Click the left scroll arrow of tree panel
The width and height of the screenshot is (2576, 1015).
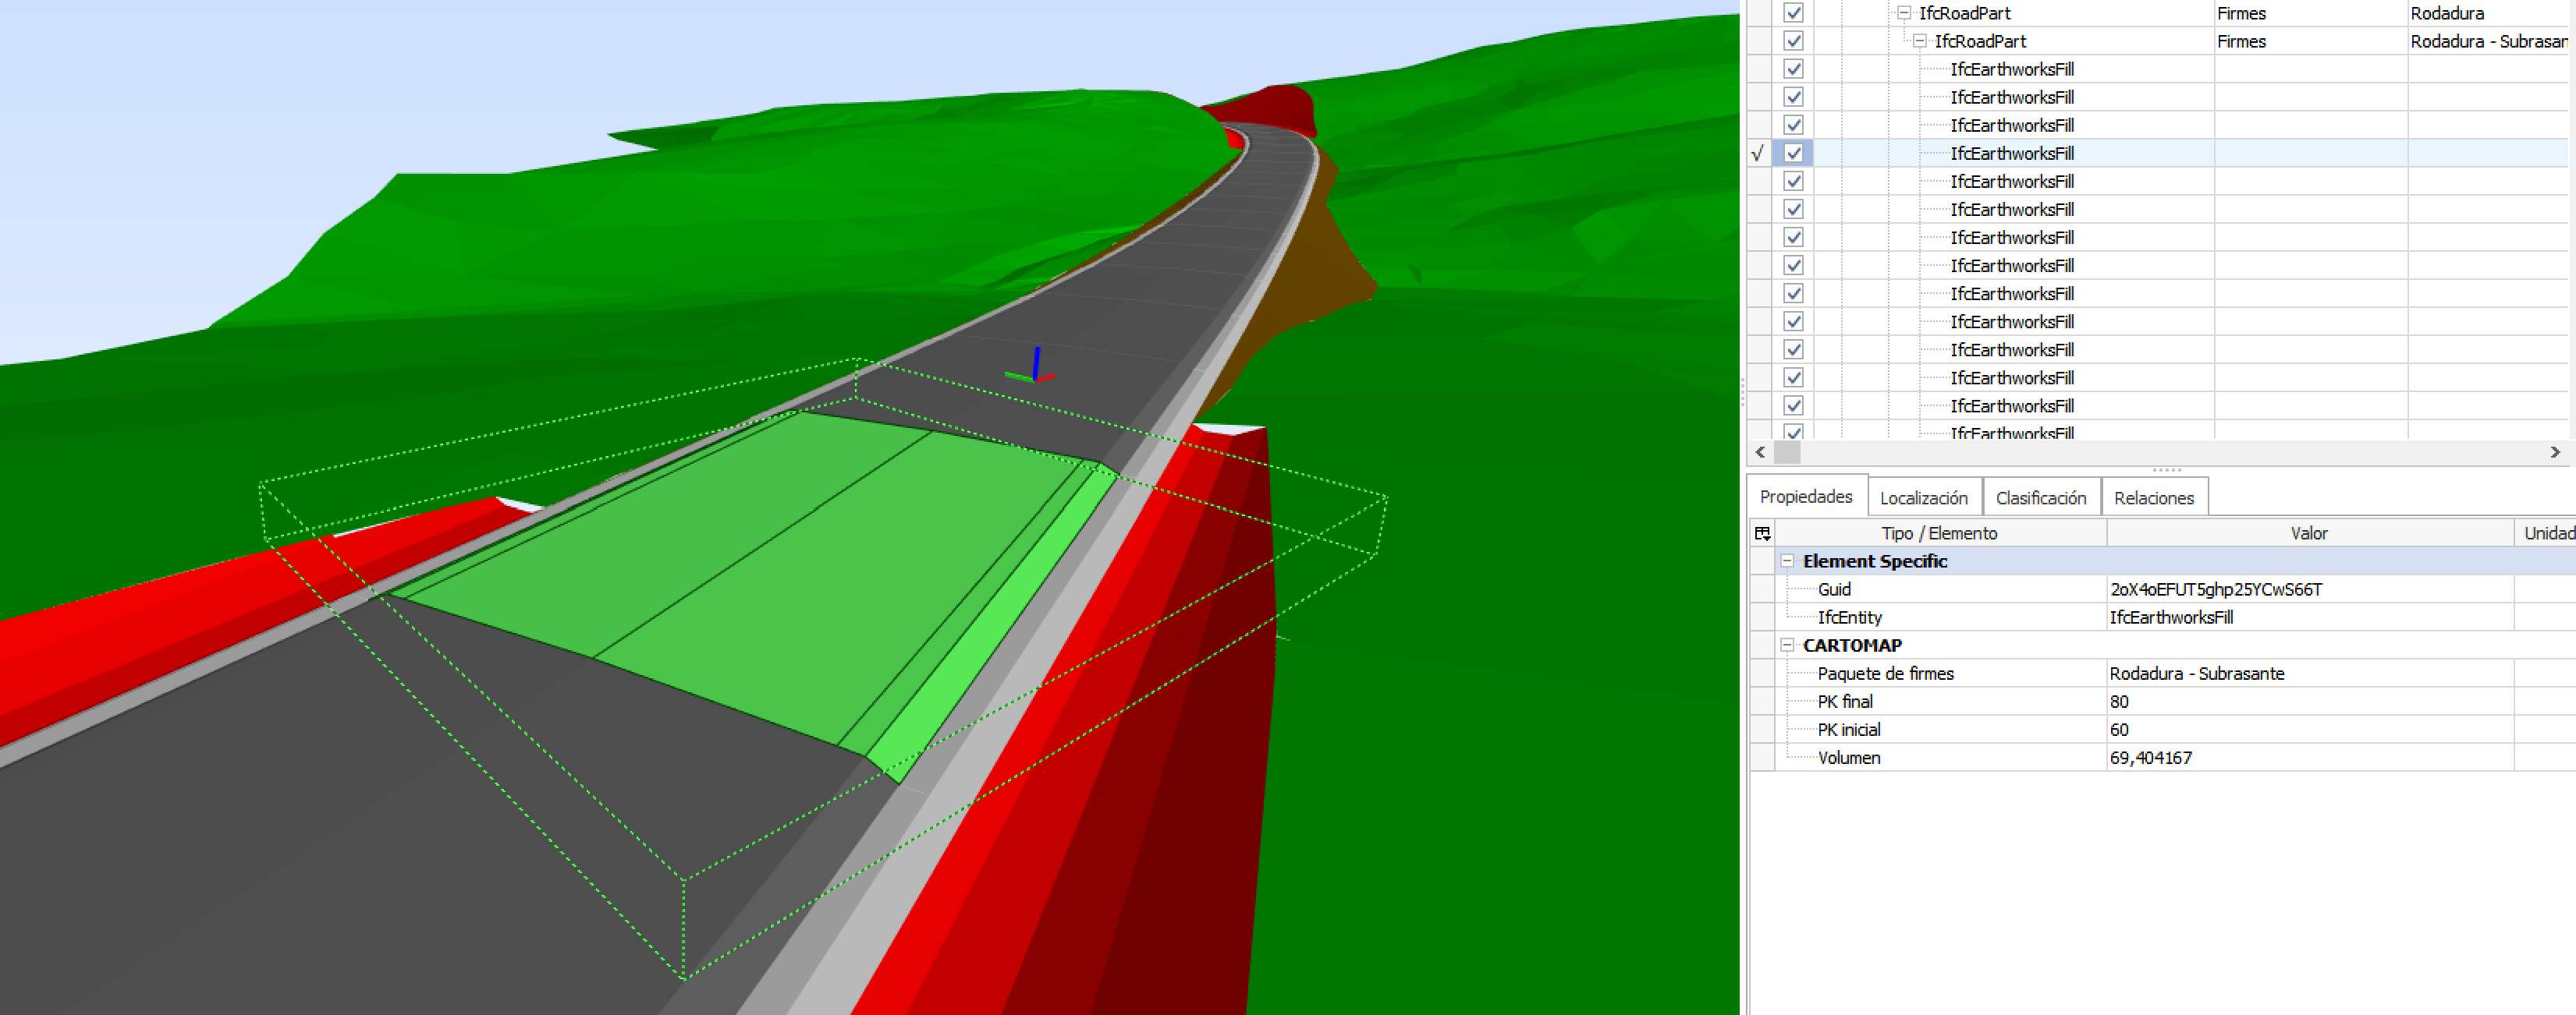(x=1760, y=453)
